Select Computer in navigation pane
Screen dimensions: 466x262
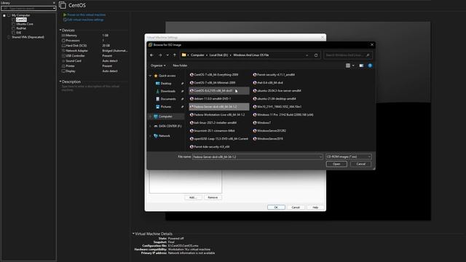[165, 116]
